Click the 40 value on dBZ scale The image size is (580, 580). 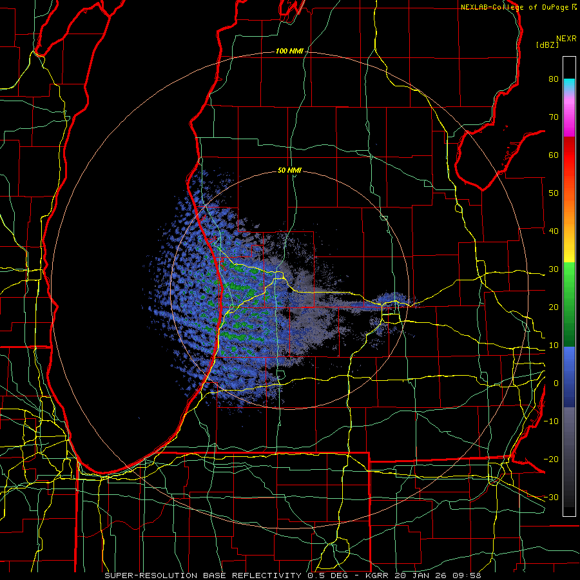click(x=554, y=231)
